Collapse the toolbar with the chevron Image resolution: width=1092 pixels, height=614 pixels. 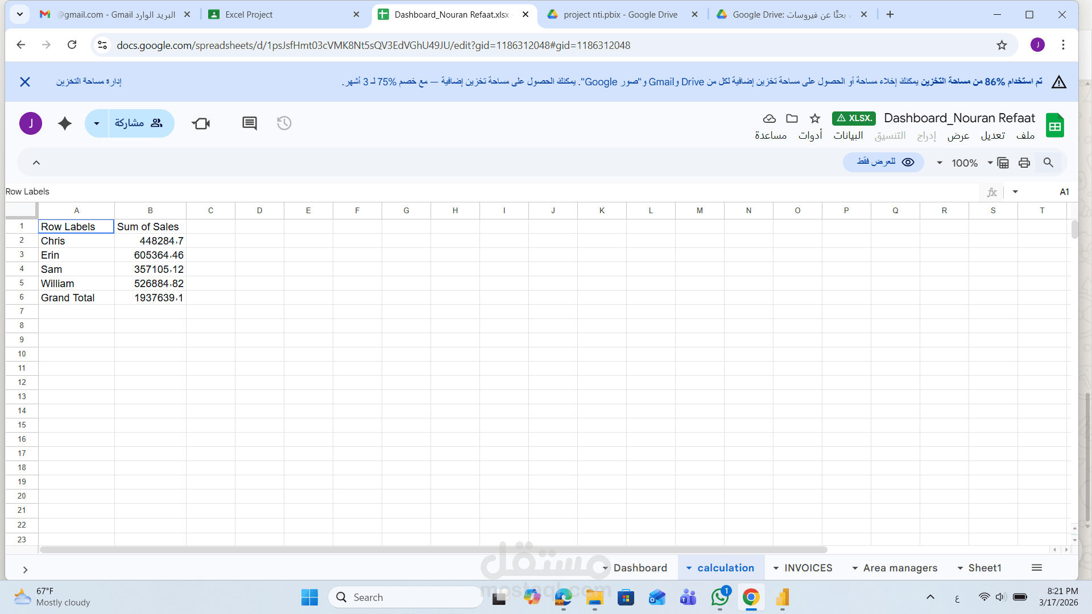36,163
